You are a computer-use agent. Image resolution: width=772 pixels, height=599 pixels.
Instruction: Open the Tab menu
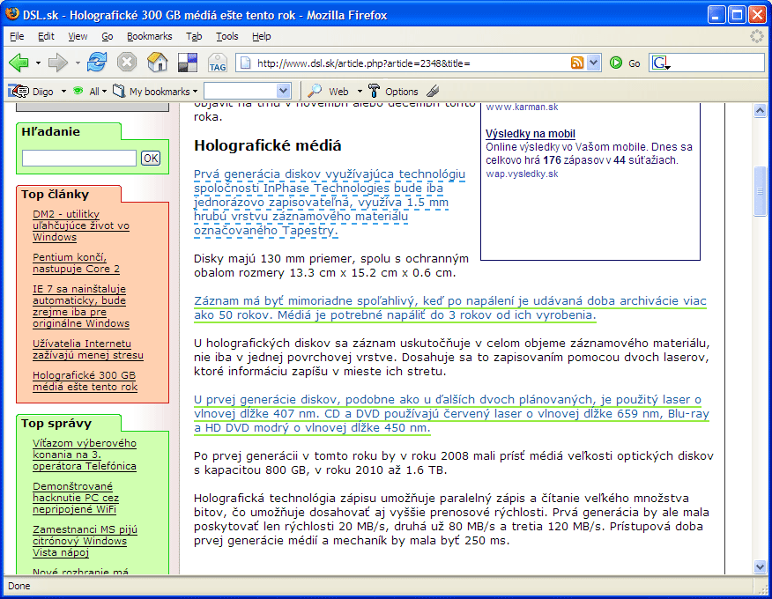point(194,36)
